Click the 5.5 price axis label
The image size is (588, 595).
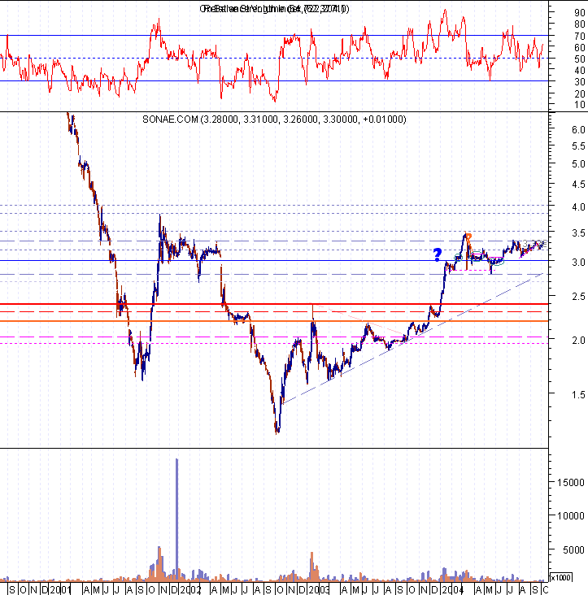coord(578,146)
